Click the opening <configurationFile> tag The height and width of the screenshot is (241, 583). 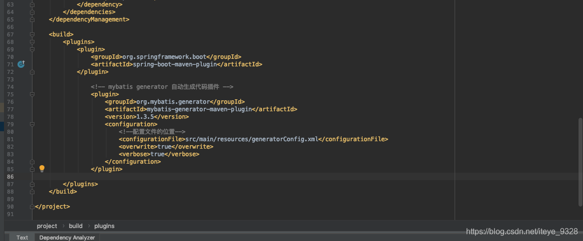pyautogui.click(x=152, y=139)
